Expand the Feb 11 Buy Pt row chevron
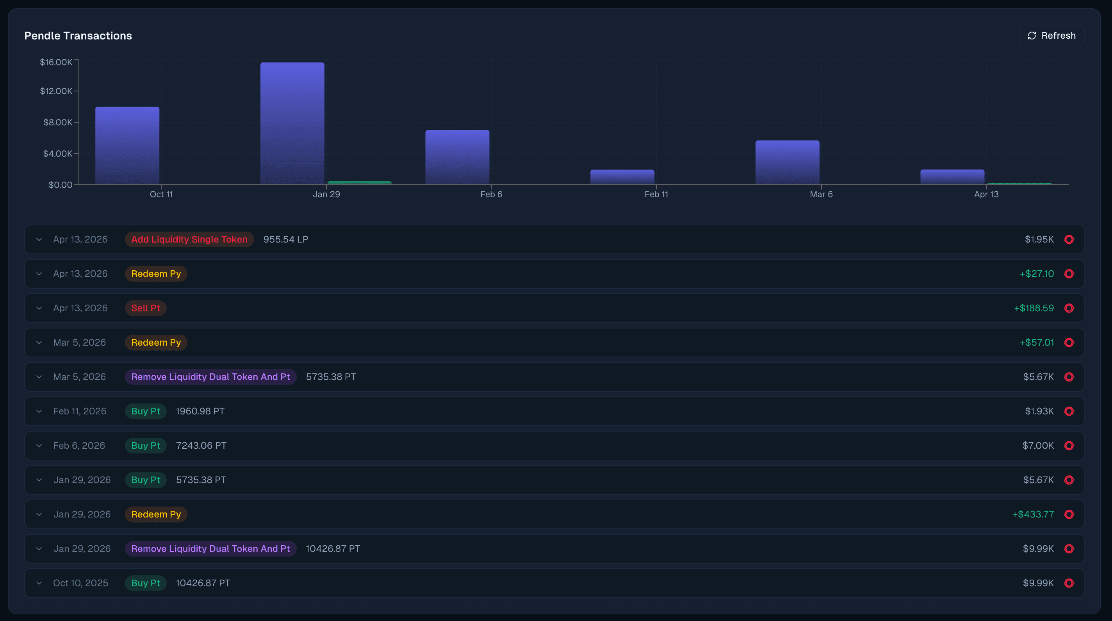 pyautogui.click(x=39, y=411)
